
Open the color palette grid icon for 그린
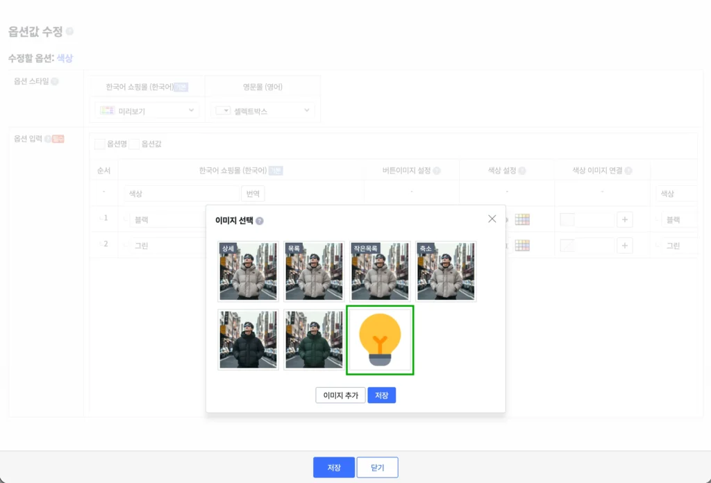522,246
